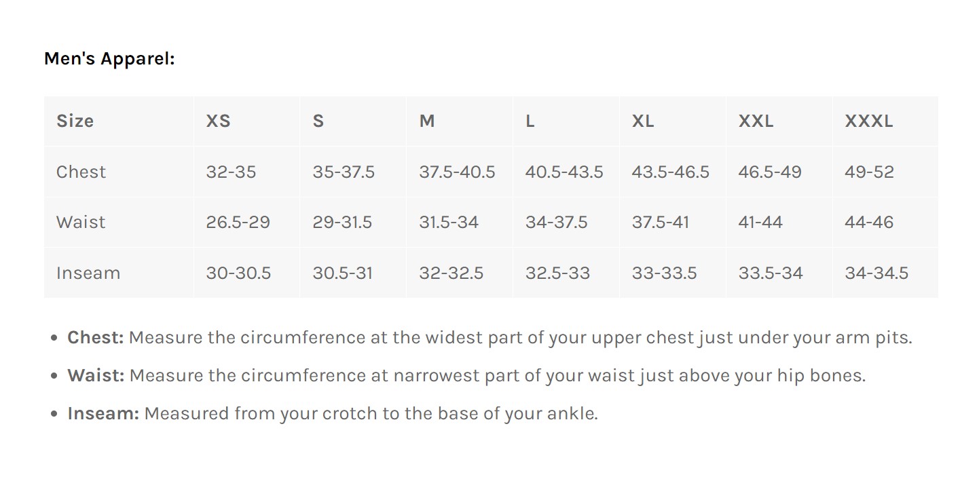Click the XXXL column header

[x=868, y=121]
